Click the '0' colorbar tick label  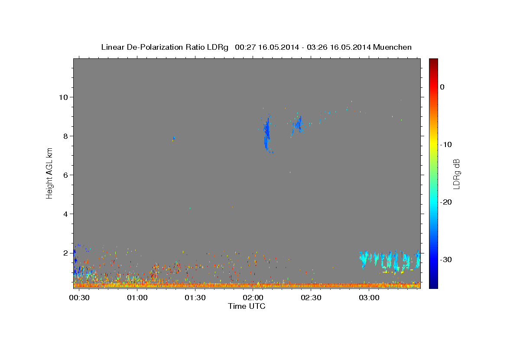coord(442,87)
